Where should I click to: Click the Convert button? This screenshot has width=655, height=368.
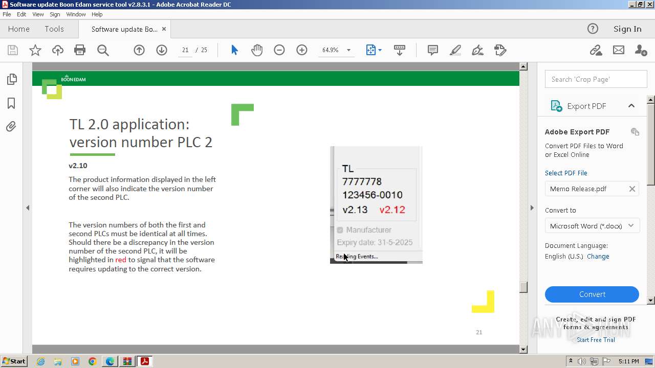pos(592,294)
